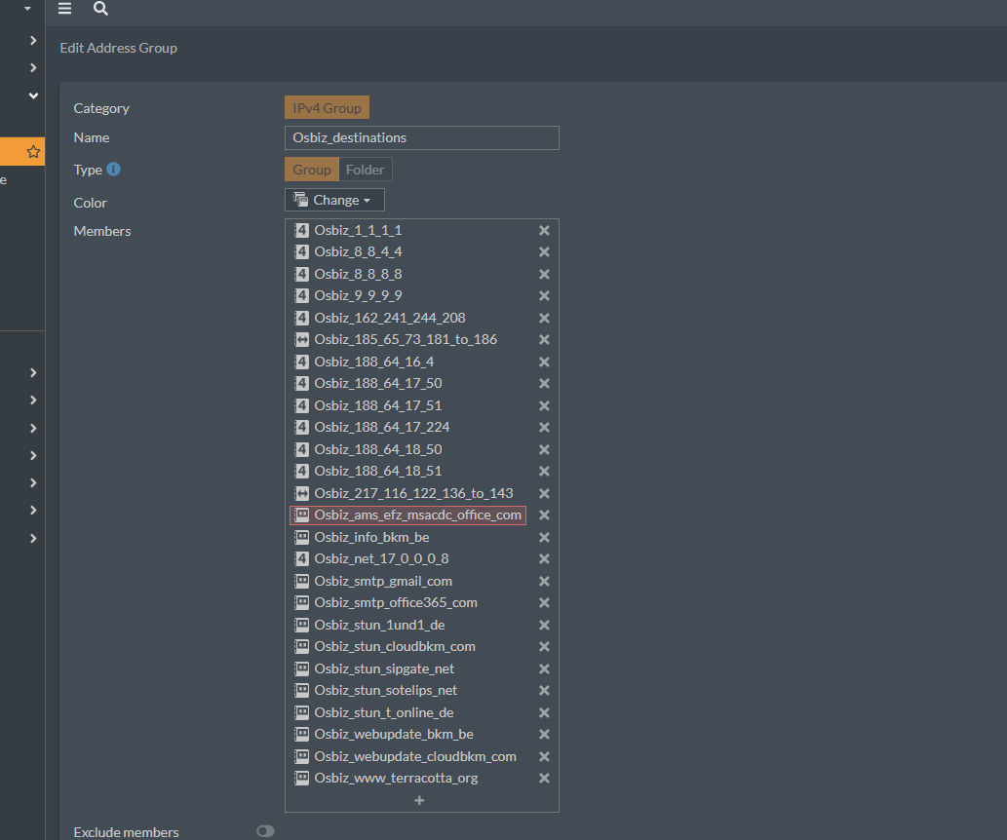This screenshot has width=1007, height=840.
Task: Remove member Osbiz_ams_efz_msacdc_office_com
Action: (x=544, y=515)
